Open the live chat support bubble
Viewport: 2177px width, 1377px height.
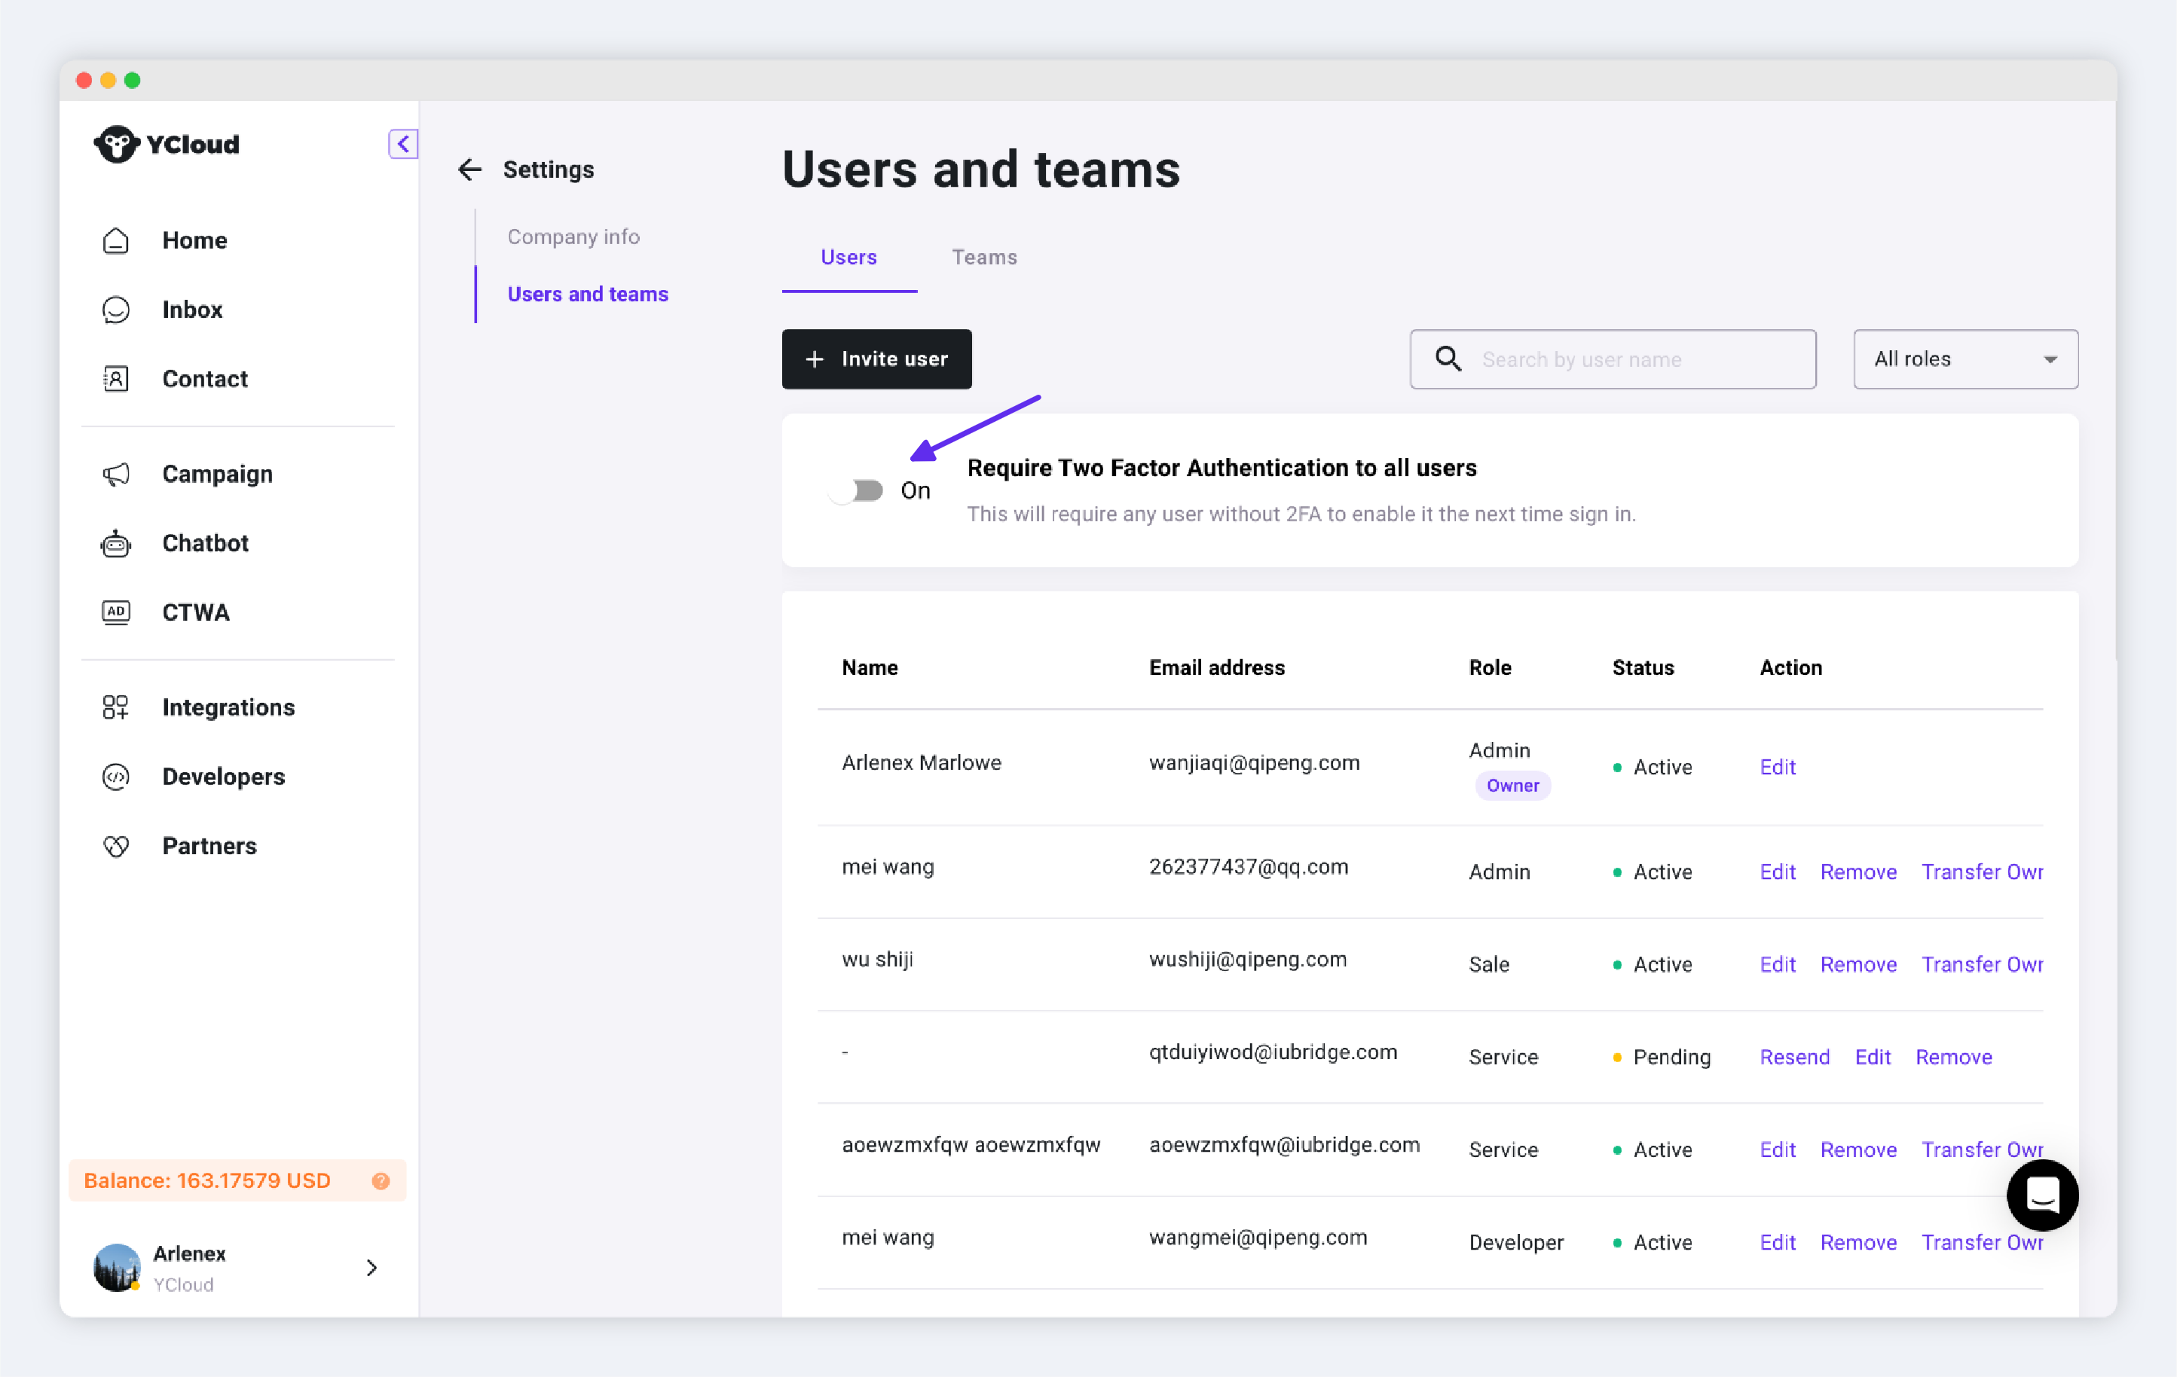coord(2041,1195)
